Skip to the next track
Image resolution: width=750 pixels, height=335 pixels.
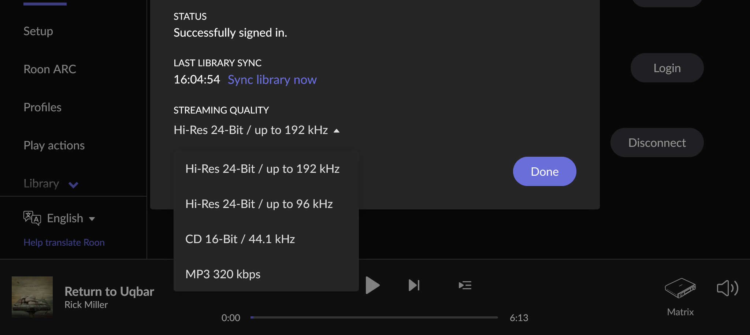[x=414, y=285]
